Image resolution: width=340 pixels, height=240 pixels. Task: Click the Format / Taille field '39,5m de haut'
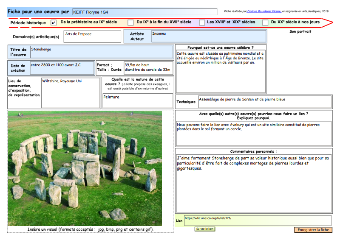click(x=147, y=67)
